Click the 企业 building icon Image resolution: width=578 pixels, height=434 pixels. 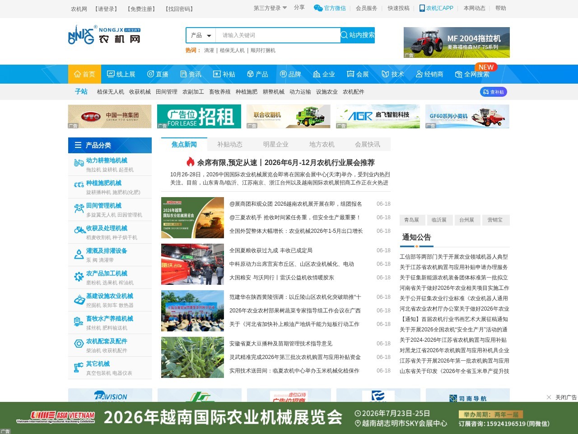(x=317, y=74)
